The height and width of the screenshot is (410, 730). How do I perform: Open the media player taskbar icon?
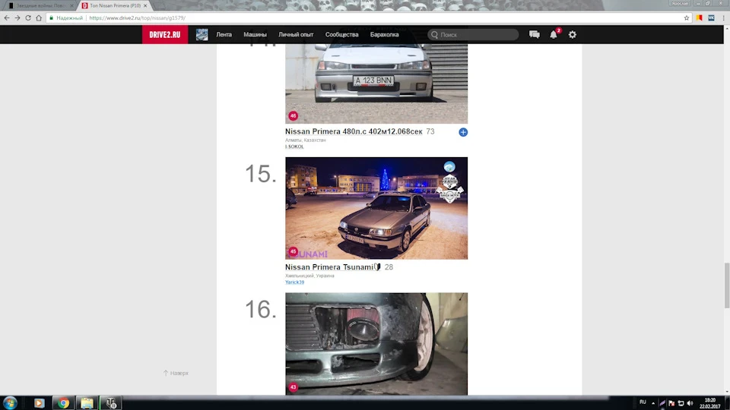[x=39, y=402]
